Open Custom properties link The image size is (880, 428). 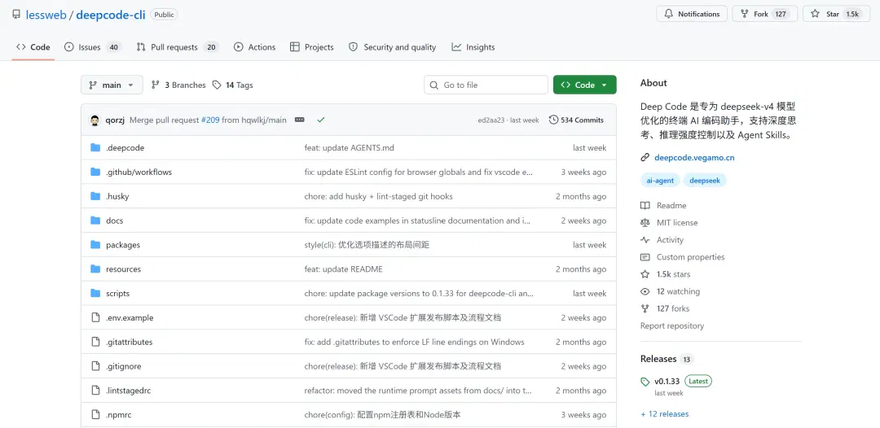point(690,257)
